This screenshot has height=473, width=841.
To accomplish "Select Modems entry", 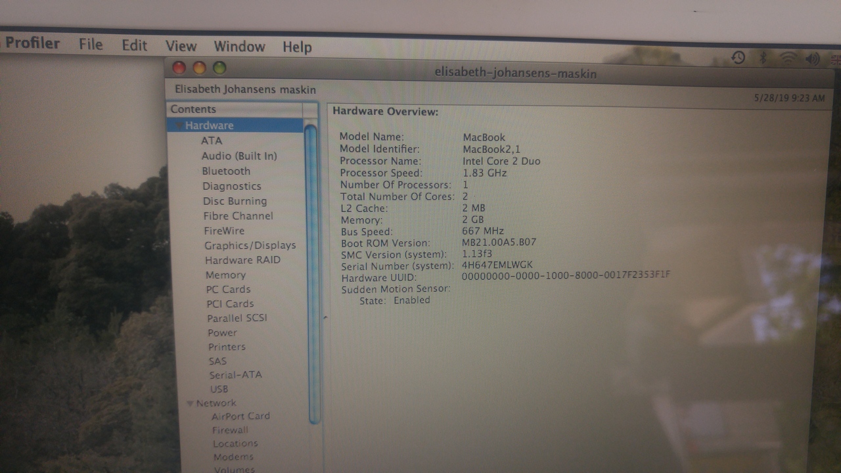I will point(233,457).
